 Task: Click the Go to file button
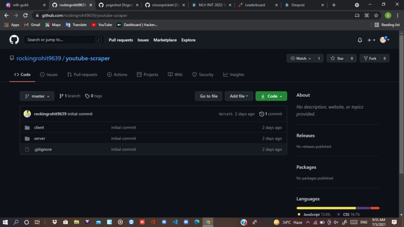(x=209, y=96)
